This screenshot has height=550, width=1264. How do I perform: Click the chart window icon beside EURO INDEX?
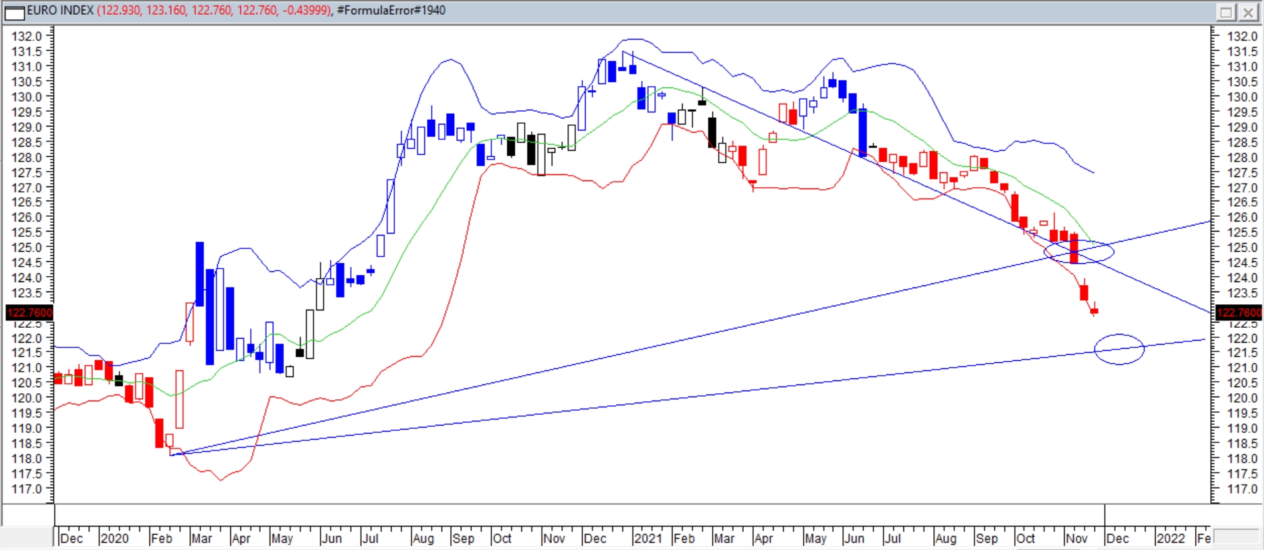point(14,11)
